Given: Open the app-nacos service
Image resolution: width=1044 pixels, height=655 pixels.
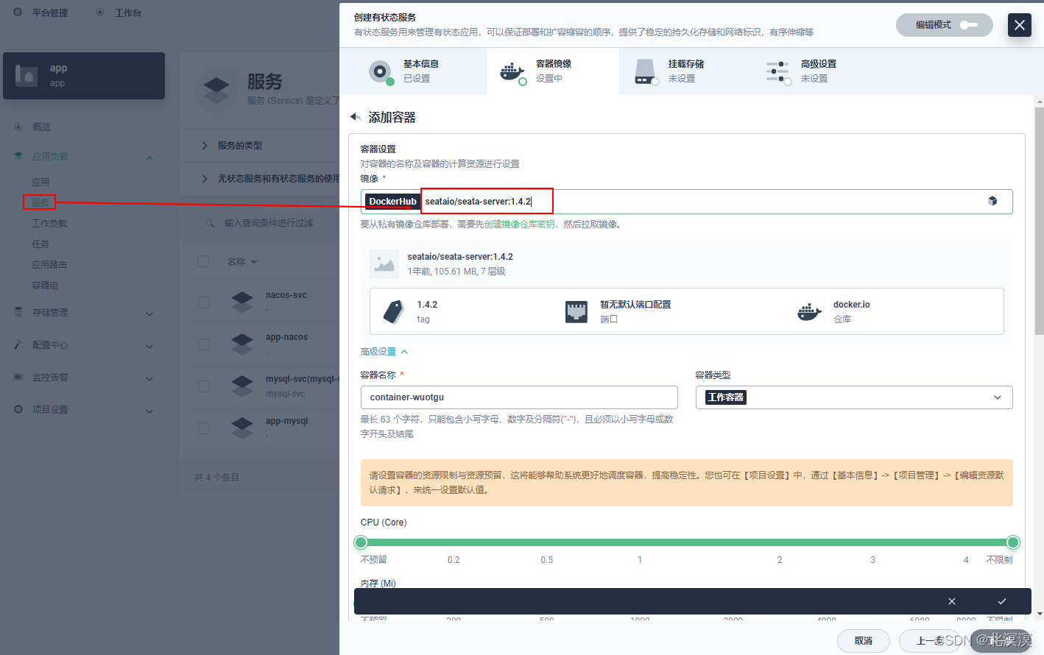Looking at the screenshot, I should (286, 337).
